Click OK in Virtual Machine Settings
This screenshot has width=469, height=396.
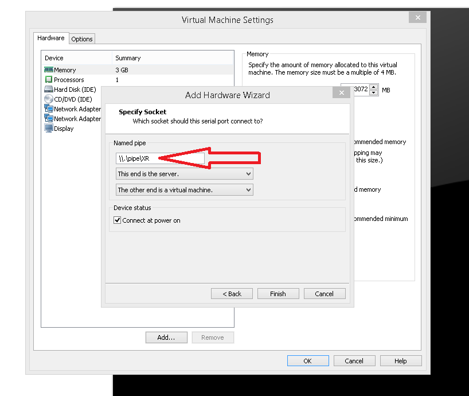coord(308,360)
